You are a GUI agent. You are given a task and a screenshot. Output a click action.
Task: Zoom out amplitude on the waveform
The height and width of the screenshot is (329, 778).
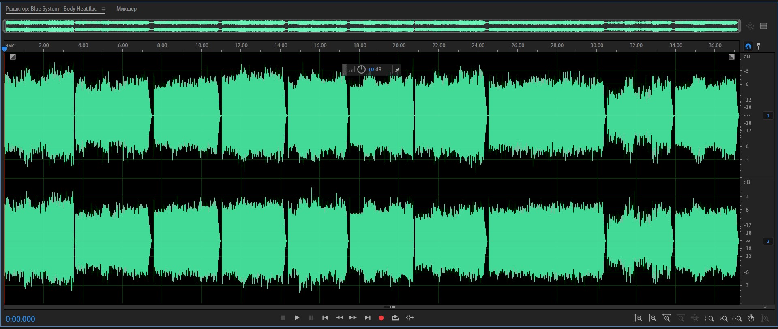pyautogui.click(x=652, y=318)
